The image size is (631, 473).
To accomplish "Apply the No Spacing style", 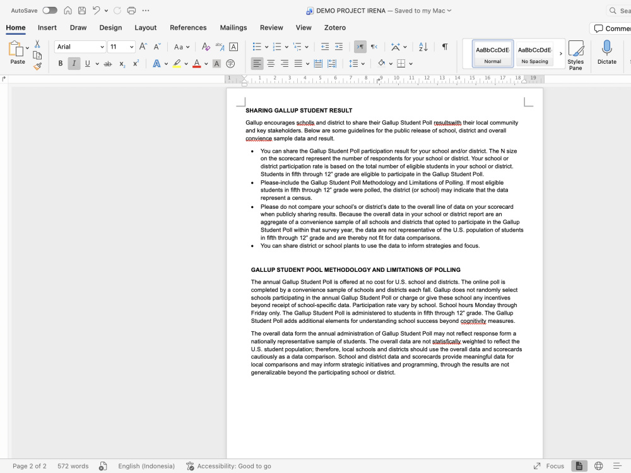I will pyautogui.click(x=535, y=54).
